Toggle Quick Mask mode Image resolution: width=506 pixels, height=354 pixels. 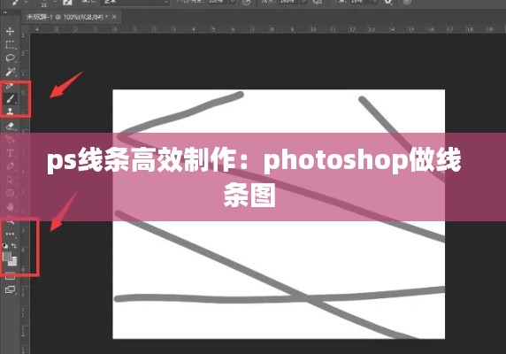tap(10, 276)
